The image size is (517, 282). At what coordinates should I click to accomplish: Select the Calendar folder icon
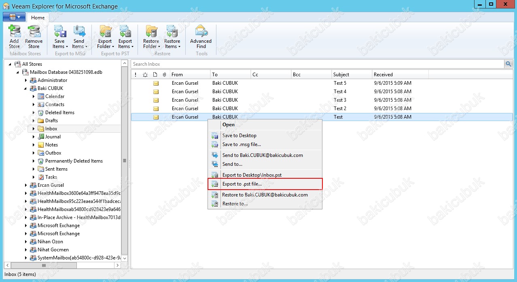pos(40,96)
